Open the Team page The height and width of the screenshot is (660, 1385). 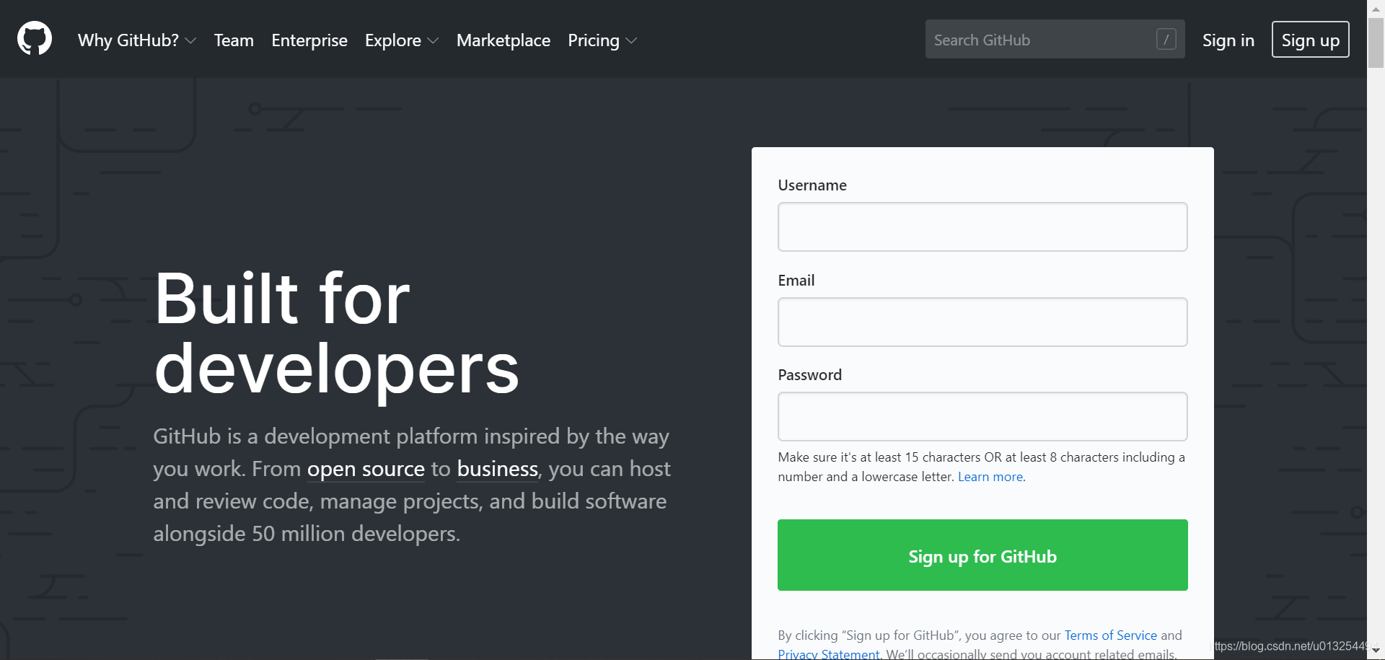click(234, 40)
